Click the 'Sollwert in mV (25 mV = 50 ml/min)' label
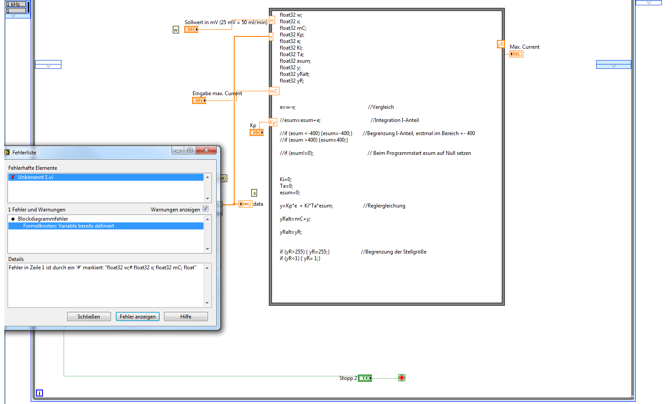This screenshot has height=404, width=672. (226, 22)
